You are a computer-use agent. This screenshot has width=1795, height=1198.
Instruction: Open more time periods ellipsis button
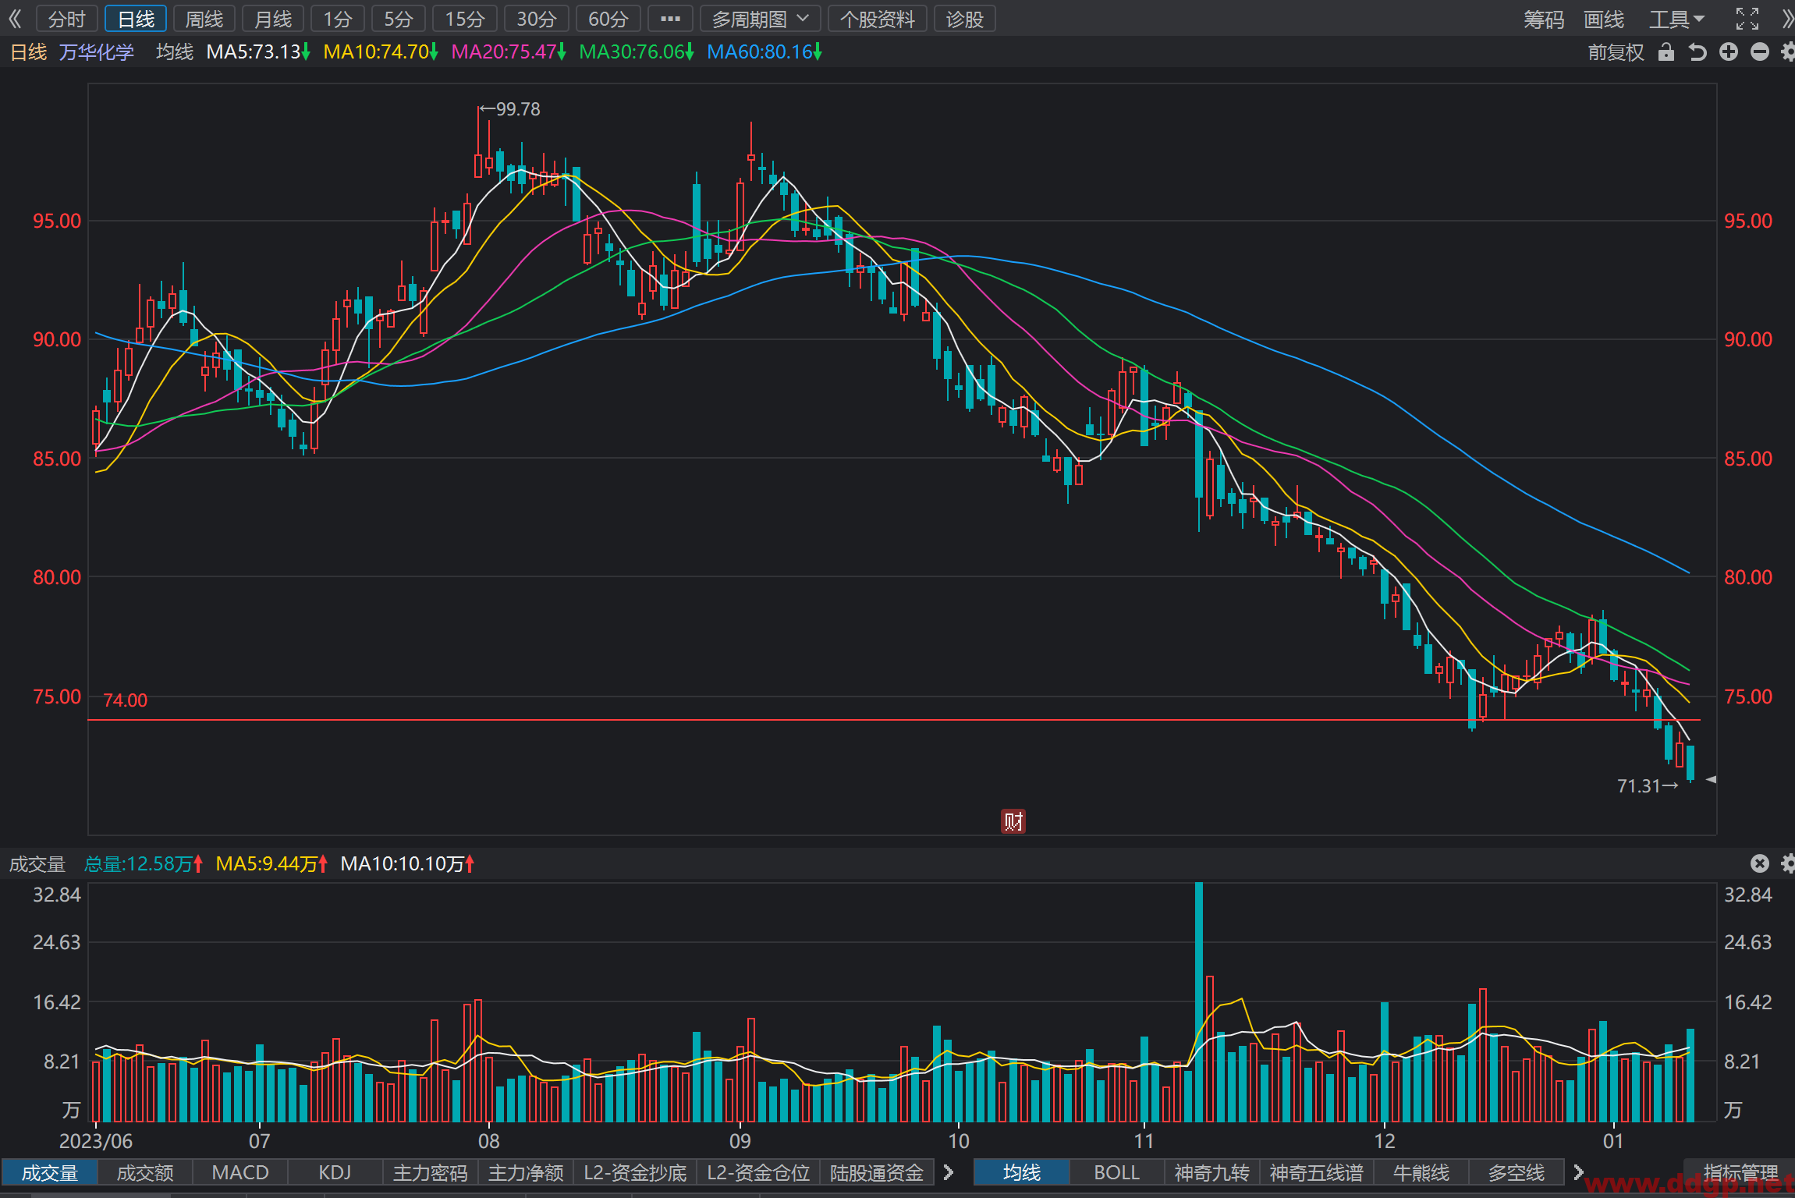[670, 19]
